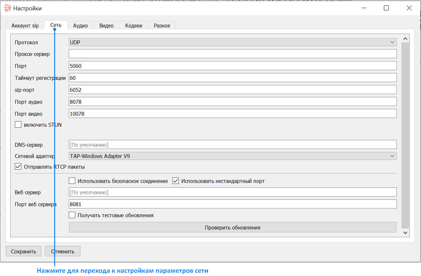Go to the Разное tab
421x276 pixels.
pyautogui.click(x=162, y=26)
